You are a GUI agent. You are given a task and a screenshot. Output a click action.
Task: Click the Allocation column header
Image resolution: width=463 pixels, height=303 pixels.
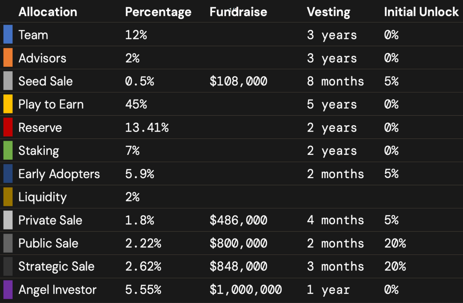tap(48, 12)
